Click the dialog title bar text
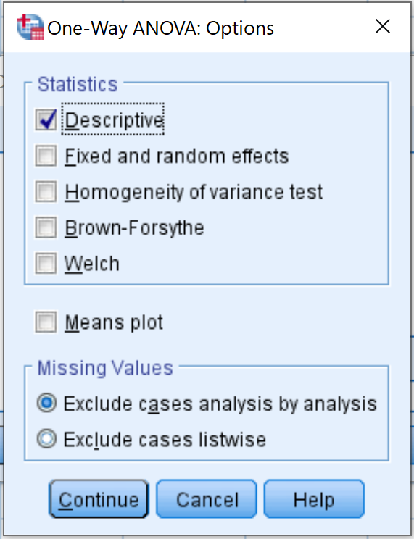The image size is (414, 539). pos(160,28)
